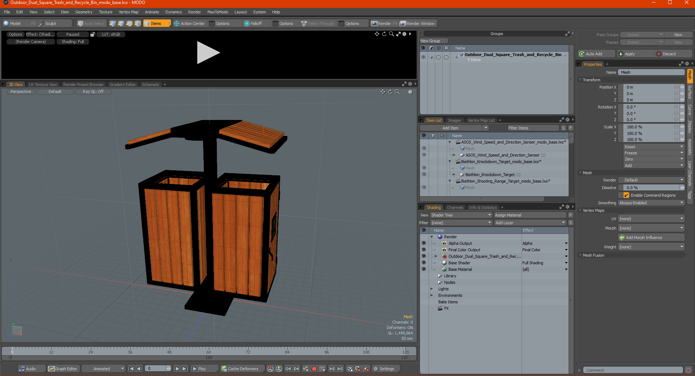Open the MaxToModo menu
Image resolution: width=695 pixels, height=376 pixels.
tap(218, 12)
